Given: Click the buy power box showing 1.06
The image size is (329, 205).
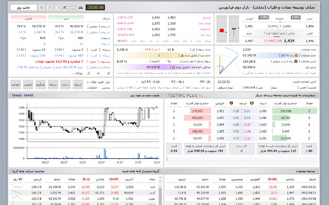Looking at the screenshot, I should pyautogui.click(x=309, y=149).
